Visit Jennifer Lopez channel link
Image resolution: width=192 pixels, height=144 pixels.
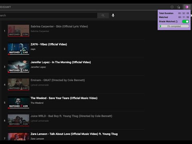[38, 67]
